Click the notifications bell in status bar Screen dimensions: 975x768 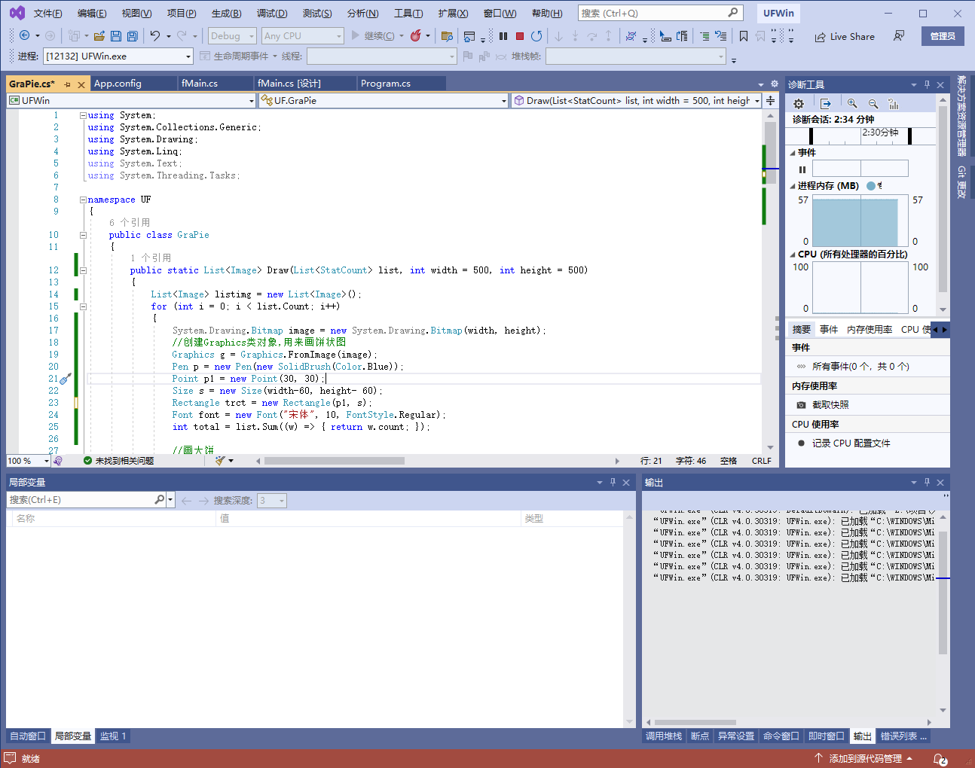[940, 758]
